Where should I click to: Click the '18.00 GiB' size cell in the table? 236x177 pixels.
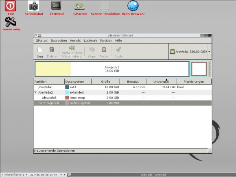click(x=111, y=87)
